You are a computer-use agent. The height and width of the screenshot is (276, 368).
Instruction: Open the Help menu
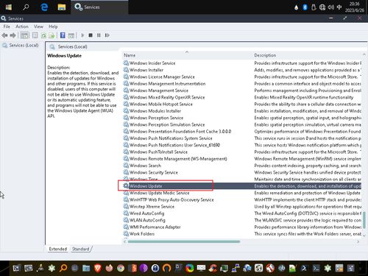53,26
